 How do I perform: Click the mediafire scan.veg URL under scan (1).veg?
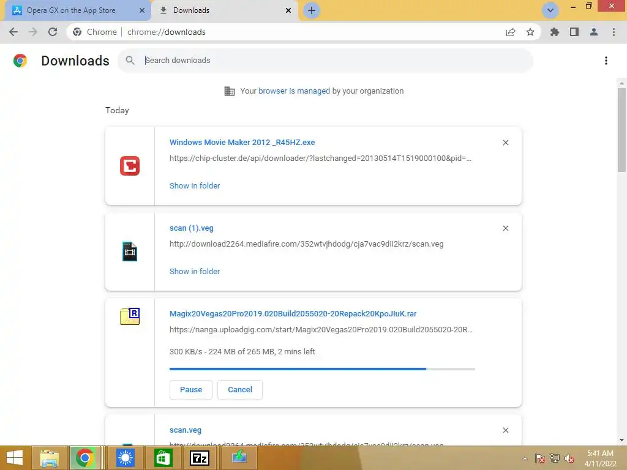(306, 244)
